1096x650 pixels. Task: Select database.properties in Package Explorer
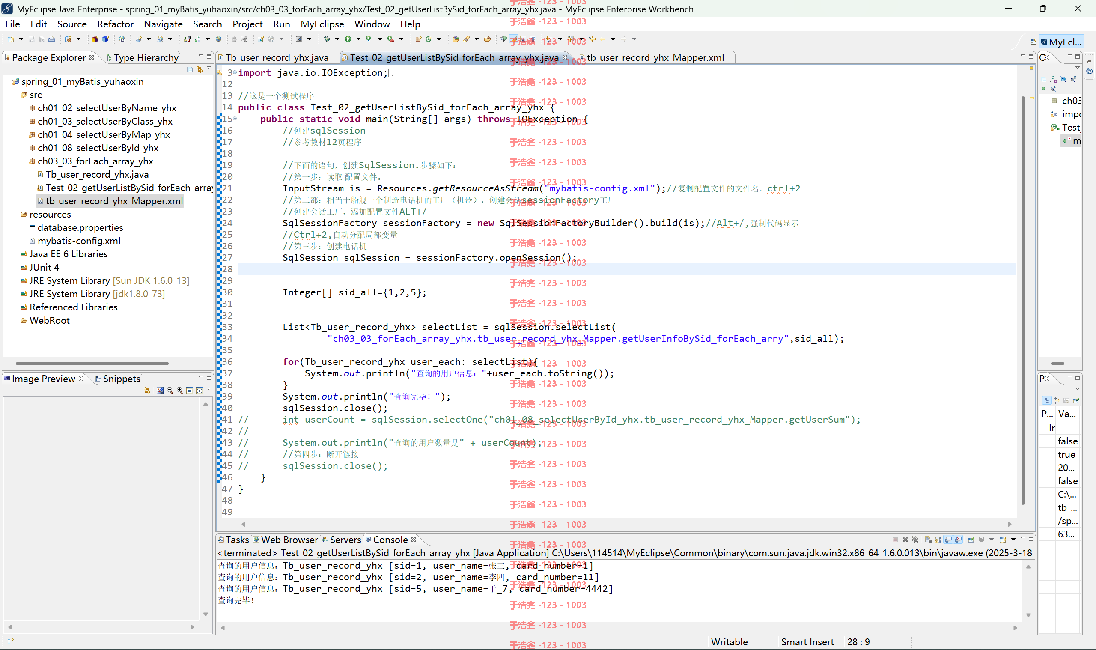pos(80,227)
